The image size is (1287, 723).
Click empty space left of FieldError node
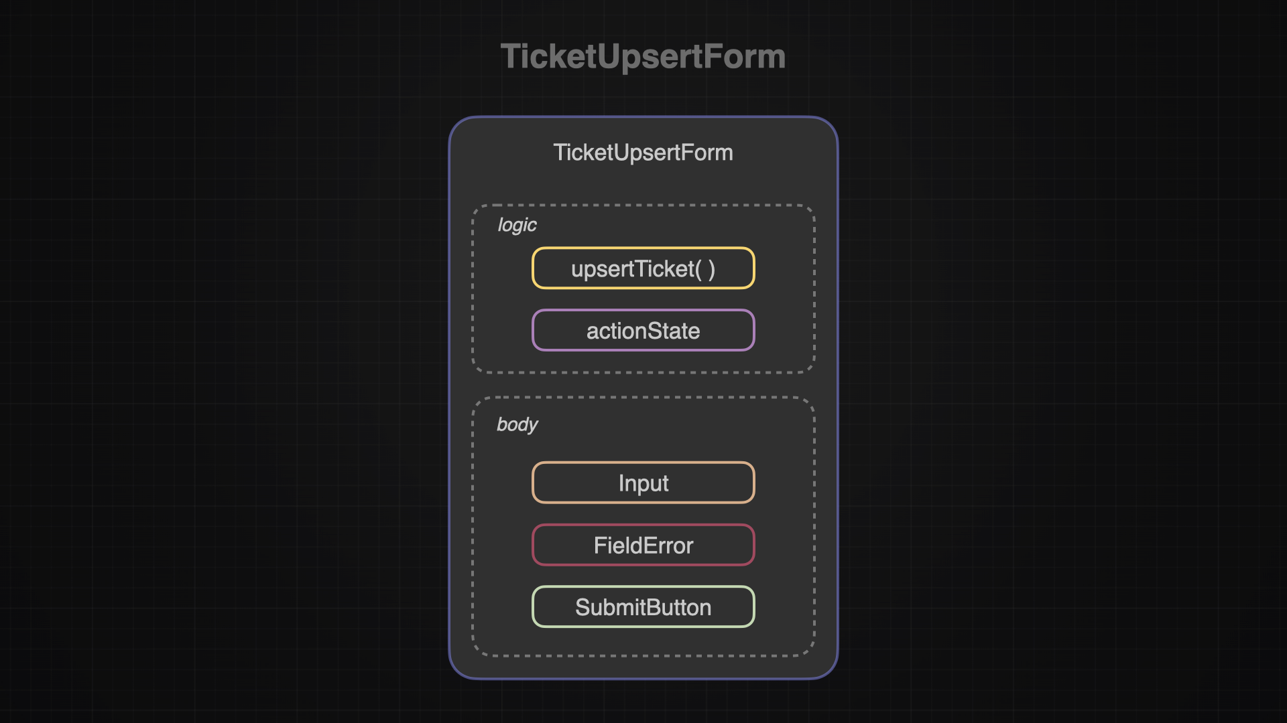coord(503,545)
